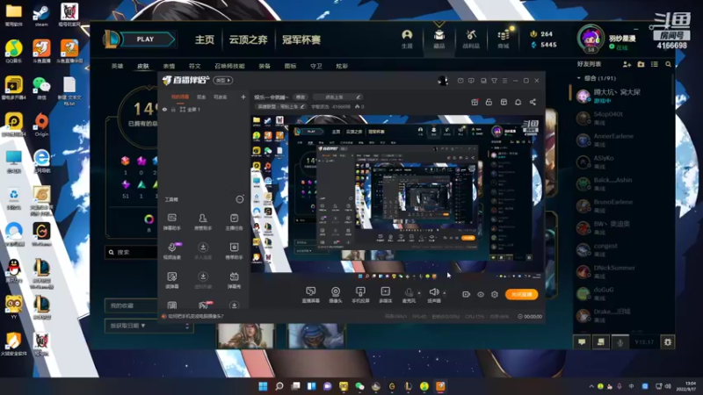Open notification bell in streaming companion

click(x=518, y=102)
